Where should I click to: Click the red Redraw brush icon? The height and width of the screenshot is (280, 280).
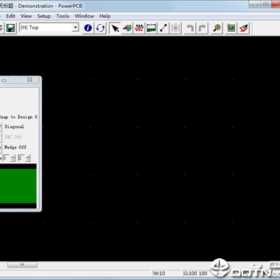click(243, 28)
